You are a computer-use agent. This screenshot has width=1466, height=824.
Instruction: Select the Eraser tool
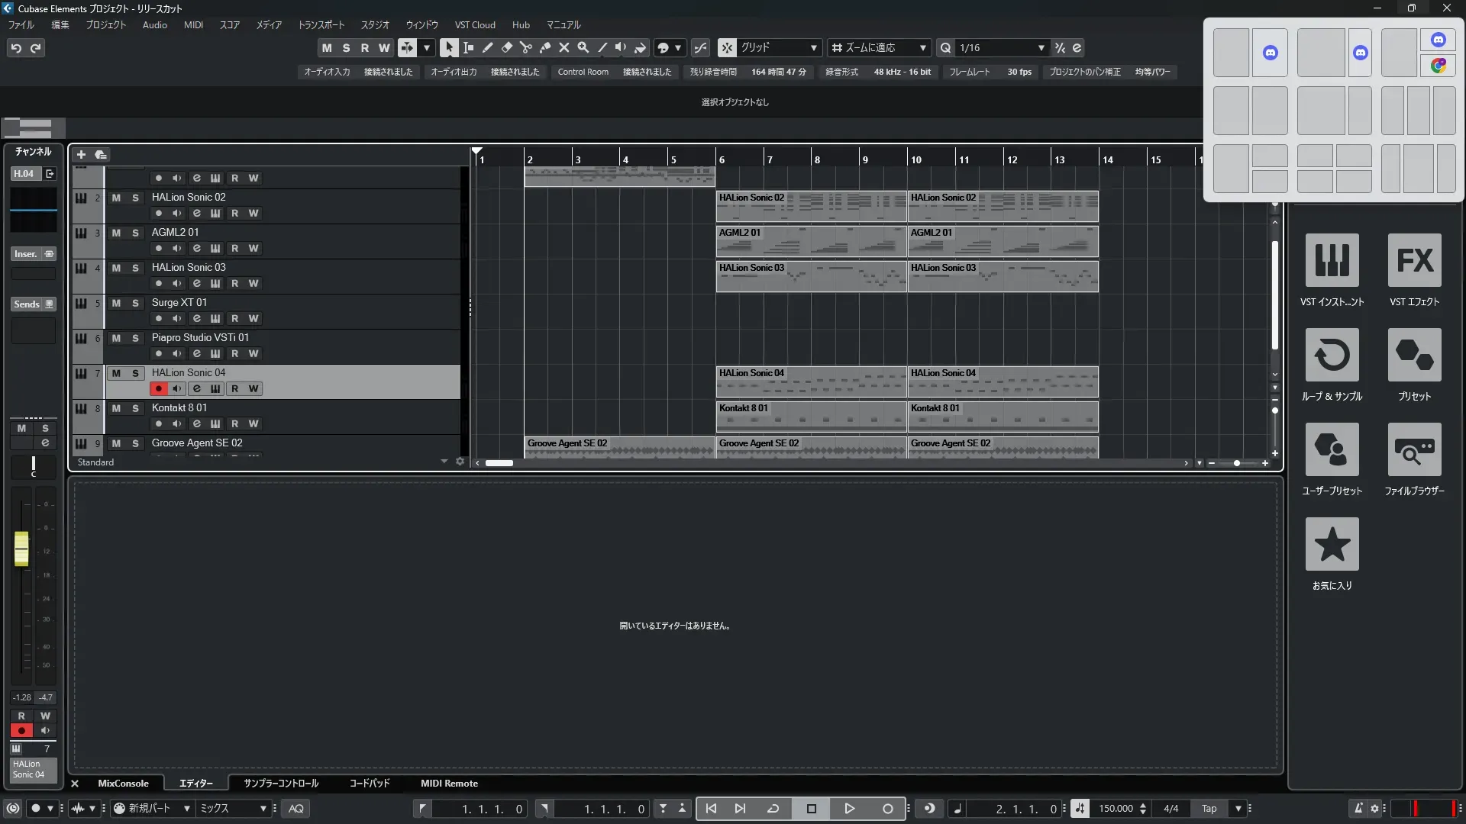[x=507, y=47]
